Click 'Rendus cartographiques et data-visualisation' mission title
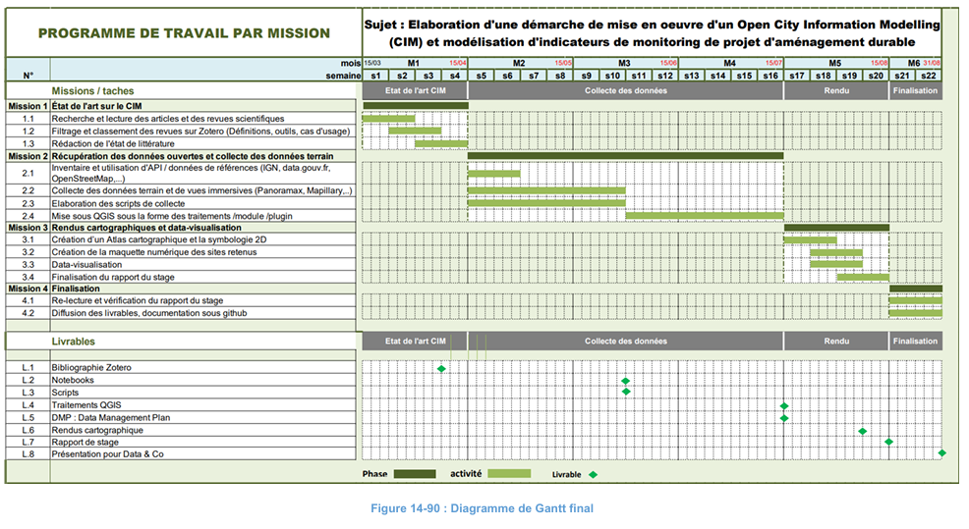This screenshot has height=529, width=969. (146, 227)
